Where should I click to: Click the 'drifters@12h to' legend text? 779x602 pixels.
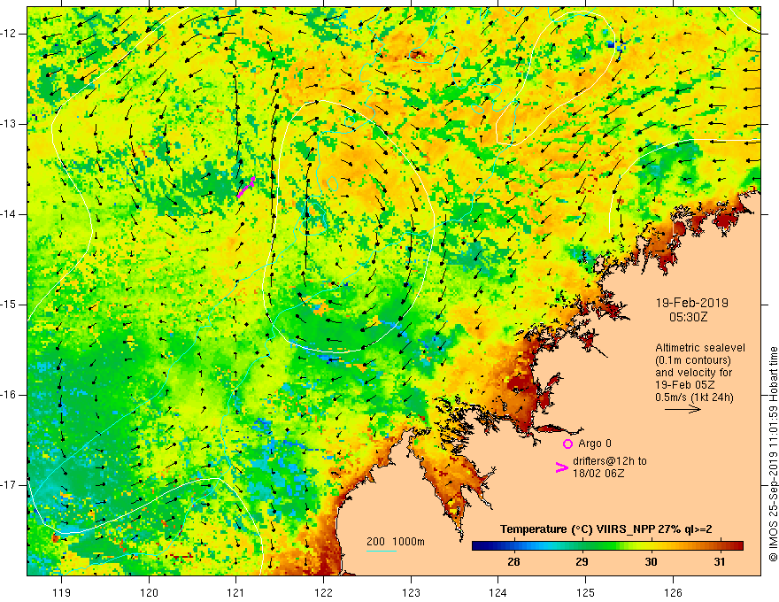[610, 461]
